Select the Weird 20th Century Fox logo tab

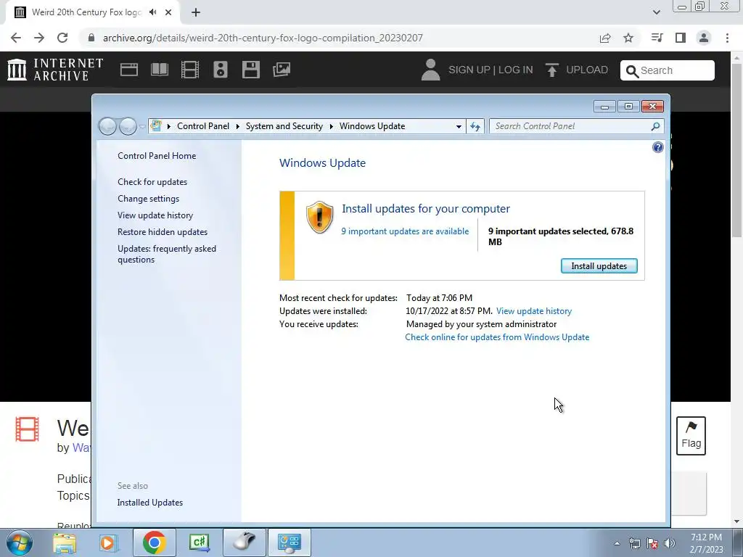tap(86, 12)
